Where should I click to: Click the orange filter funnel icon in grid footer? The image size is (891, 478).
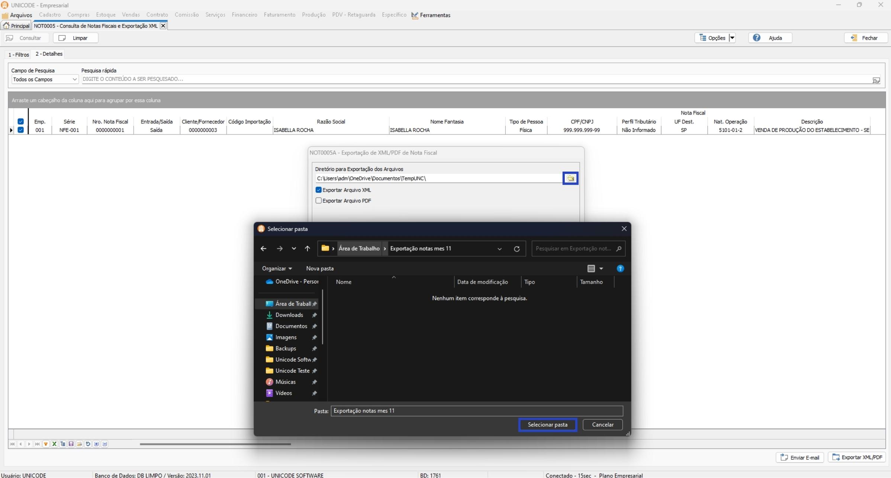tap(46, 444)
